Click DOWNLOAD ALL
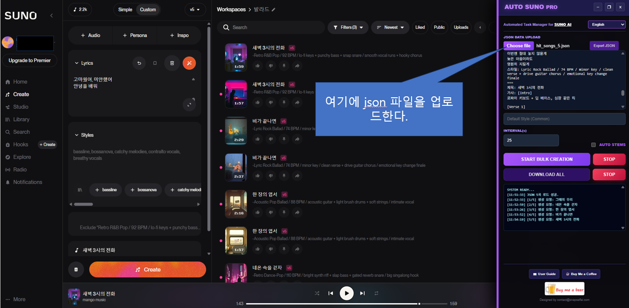 click(547, 175)
